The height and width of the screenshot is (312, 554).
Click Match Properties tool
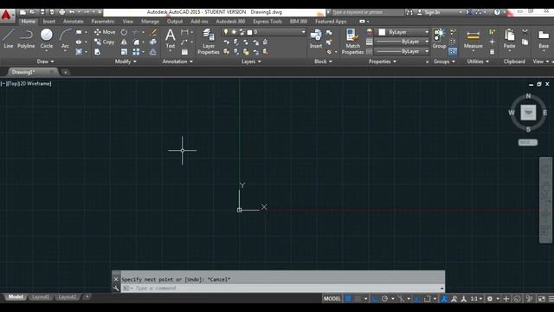click(x=352, y=42)
